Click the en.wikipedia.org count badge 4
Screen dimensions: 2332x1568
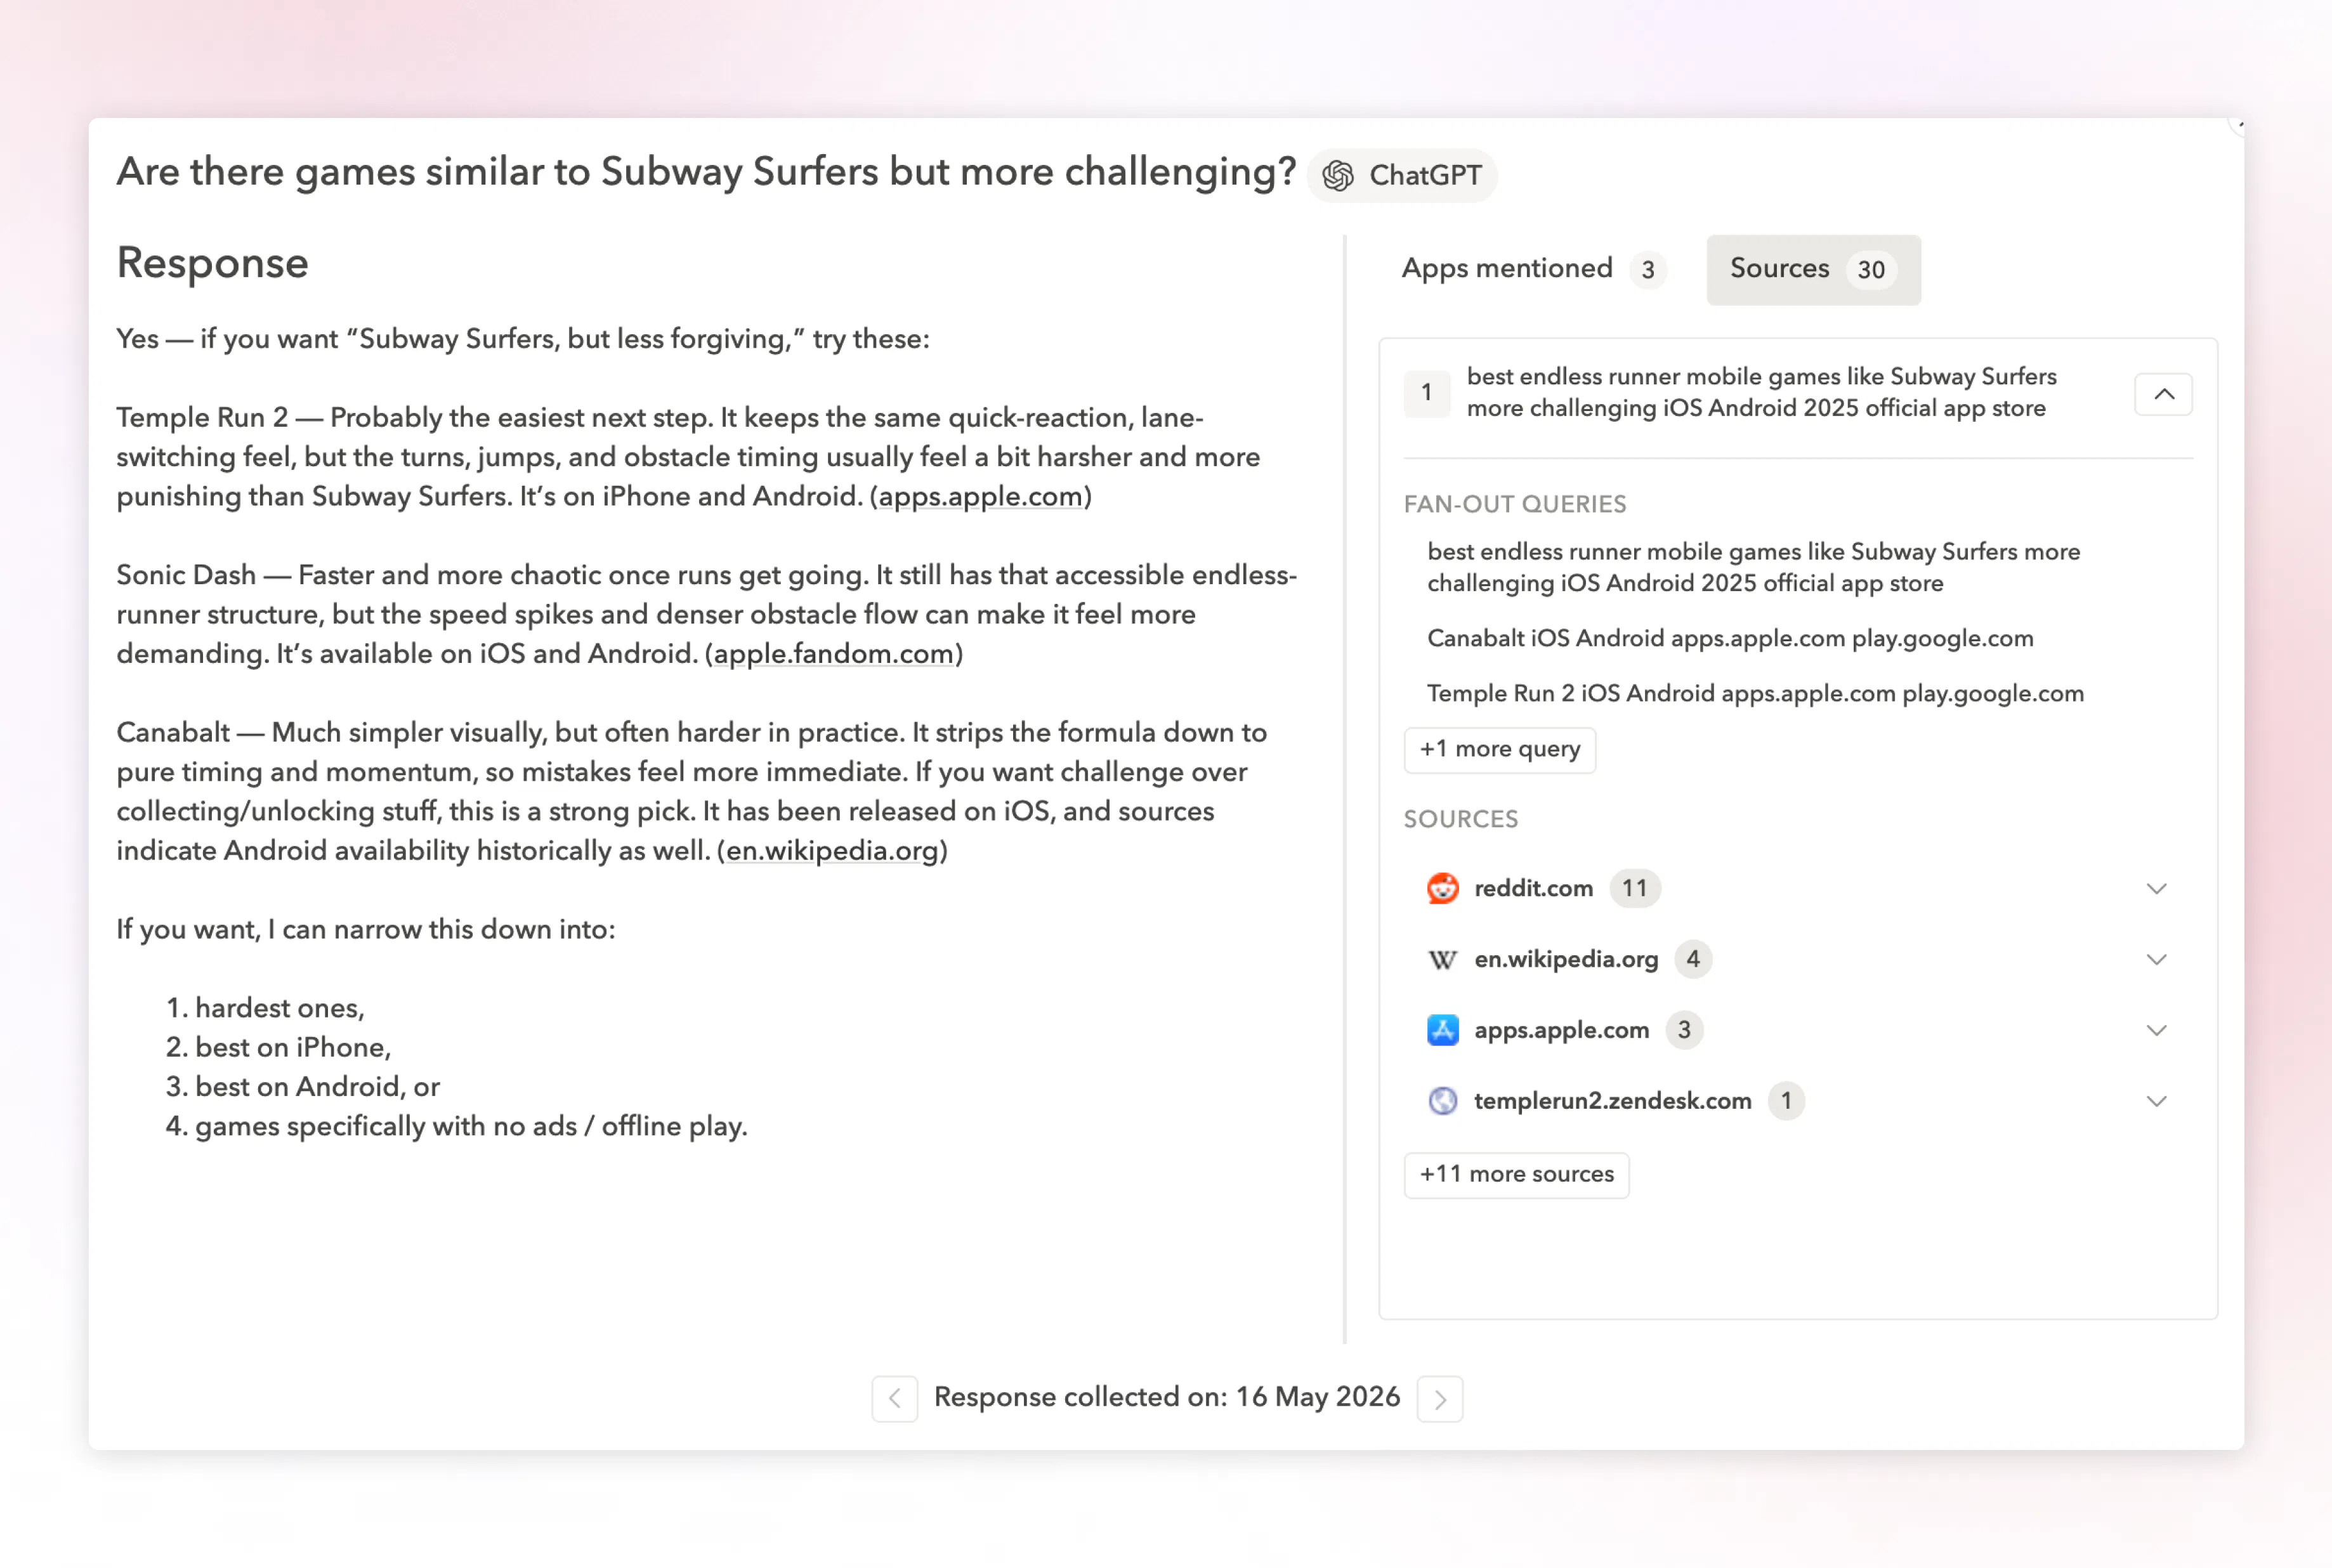(x=1693, y=959)
